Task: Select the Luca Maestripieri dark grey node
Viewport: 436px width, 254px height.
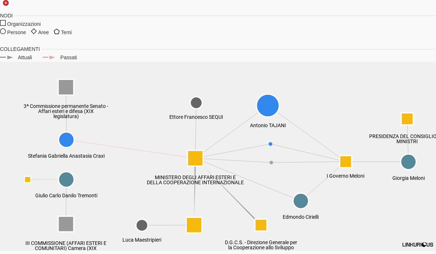Action: point(142,225)
